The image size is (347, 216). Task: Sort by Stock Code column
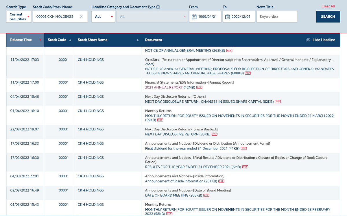59,40
